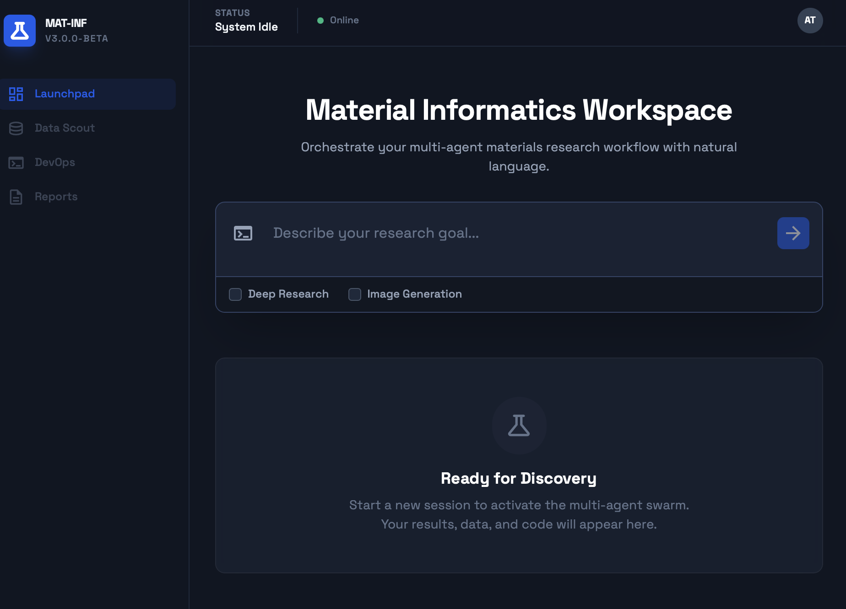Click the Orchestrate your multi-agent subtitle text
This screenshot has height=609, width=846.
coord(519,156)
